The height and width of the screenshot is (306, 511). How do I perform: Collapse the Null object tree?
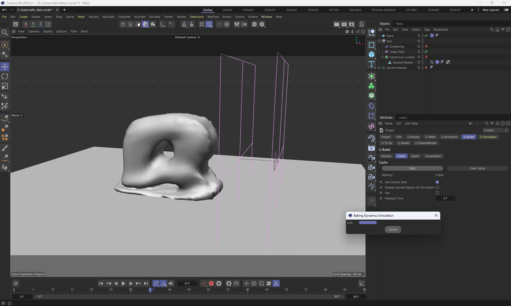(x=379, y=41)
